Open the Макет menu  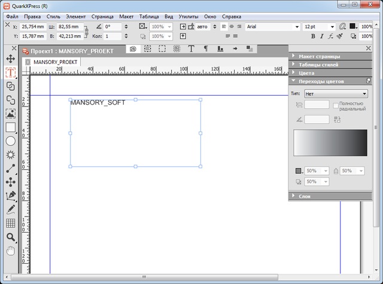126,16
